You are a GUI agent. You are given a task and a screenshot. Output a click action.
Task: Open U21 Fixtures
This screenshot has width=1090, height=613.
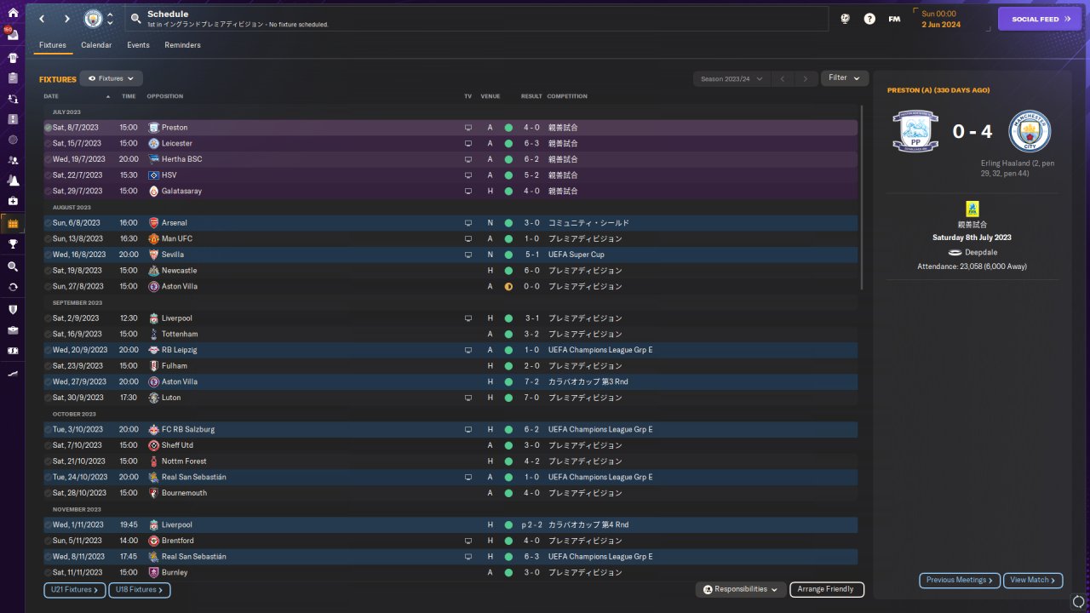click(73, 589)
